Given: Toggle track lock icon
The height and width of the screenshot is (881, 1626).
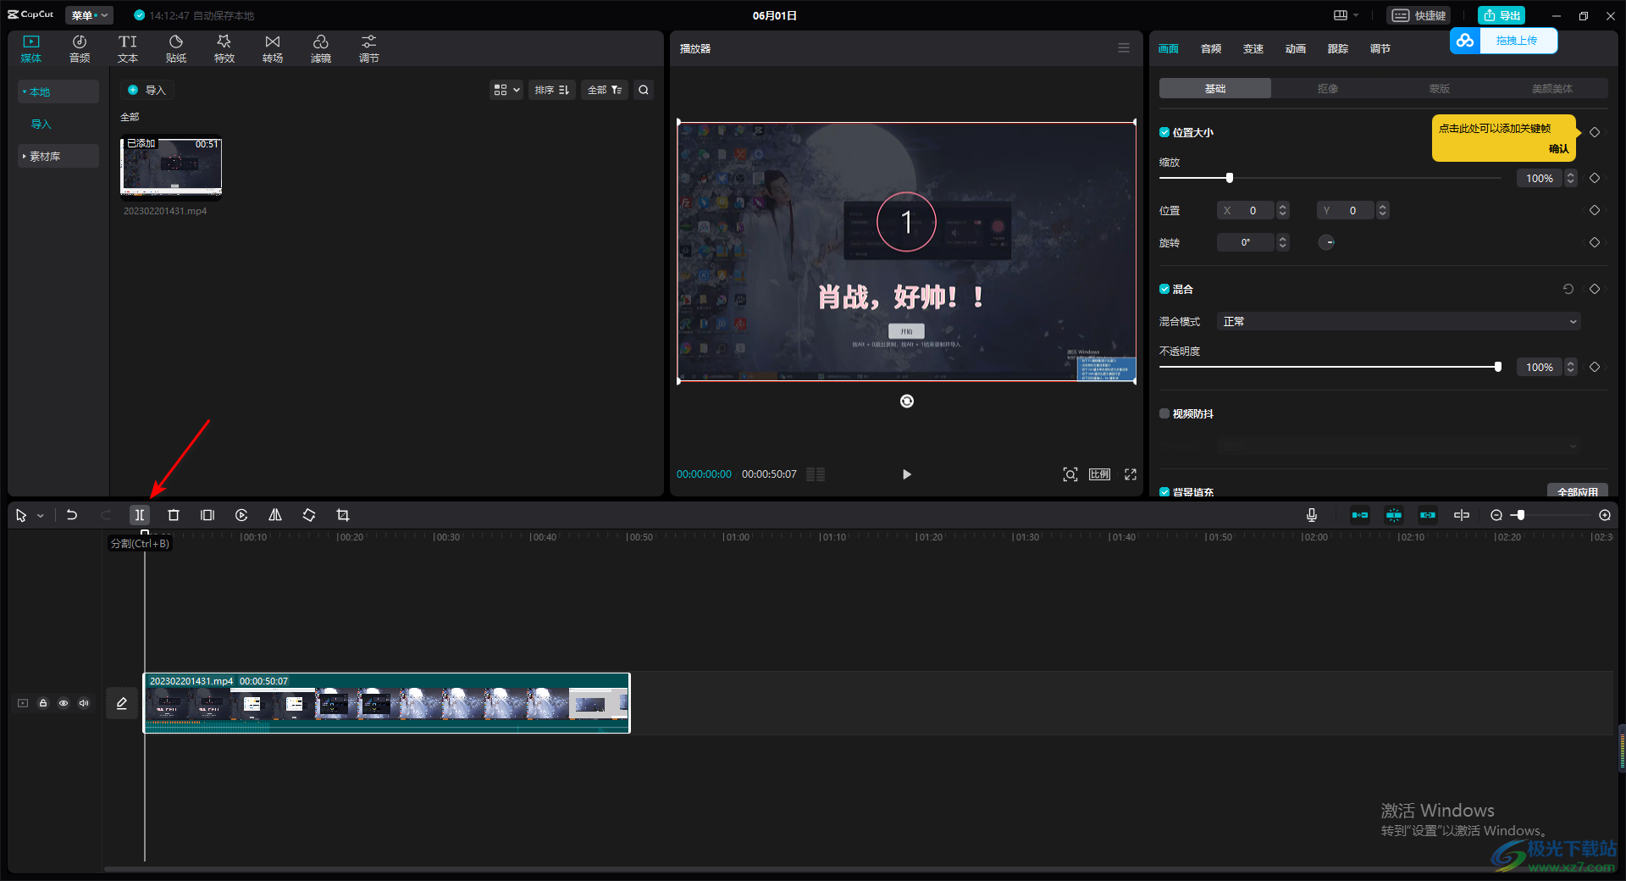Looking at the screenshot, I should tap(43, 703).
